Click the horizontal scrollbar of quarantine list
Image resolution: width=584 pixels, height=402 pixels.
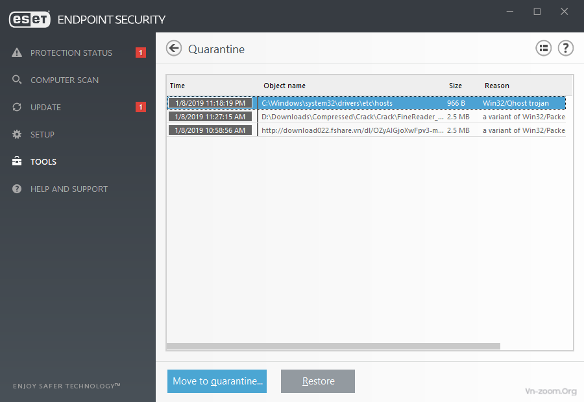pos(334,346)
